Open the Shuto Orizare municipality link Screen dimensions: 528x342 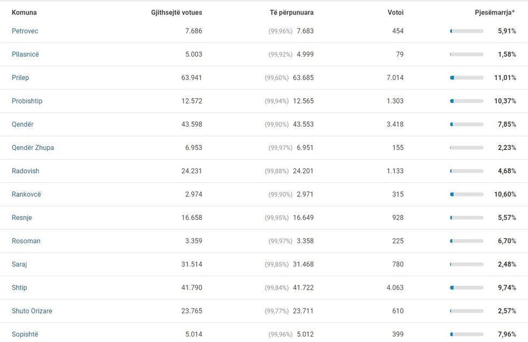32,311
